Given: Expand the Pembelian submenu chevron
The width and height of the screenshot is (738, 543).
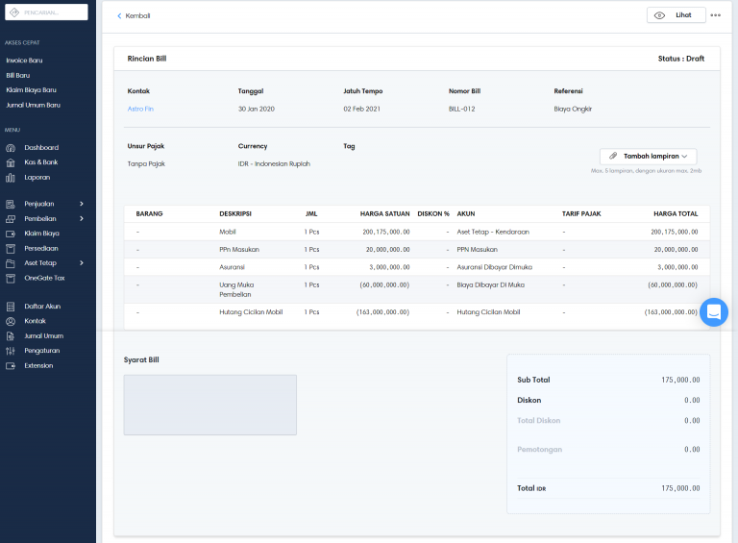Looking at the screenshot, I should point(82,219).
